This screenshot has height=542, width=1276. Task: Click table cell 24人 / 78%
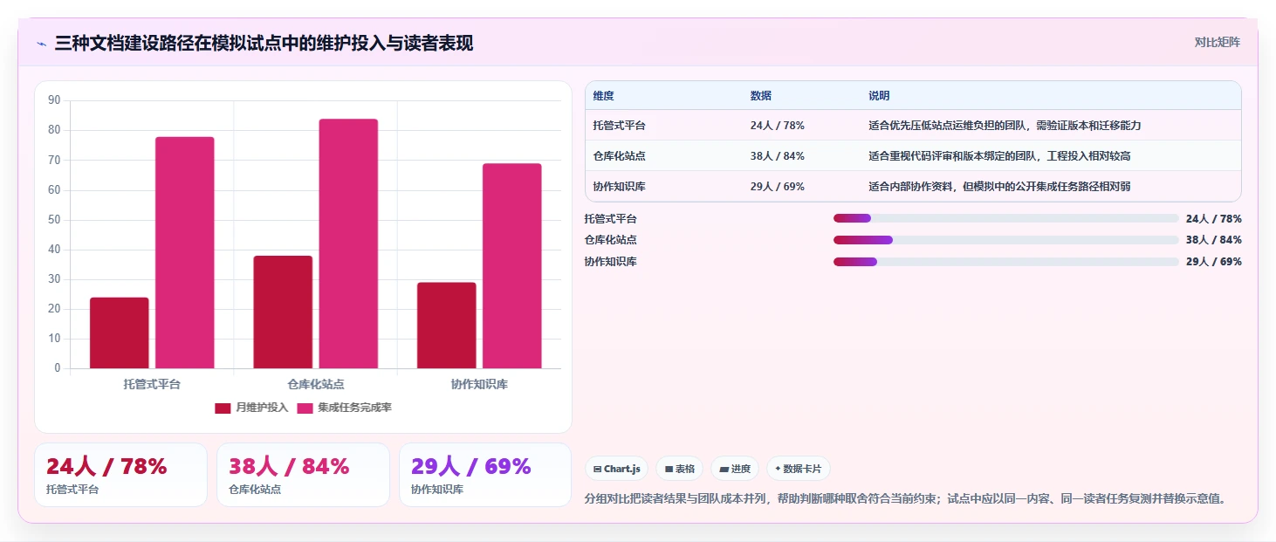pos(777,126)
